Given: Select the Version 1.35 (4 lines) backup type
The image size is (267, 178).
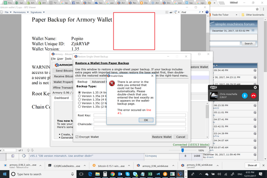Looking at the screenshot, I should click(80, 93).
